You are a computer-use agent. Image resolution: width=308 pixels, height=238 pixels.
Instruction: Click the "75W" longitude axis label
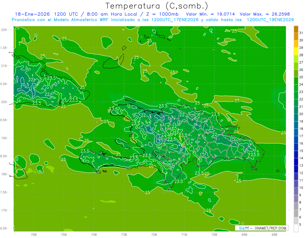(x=64, y=234)
